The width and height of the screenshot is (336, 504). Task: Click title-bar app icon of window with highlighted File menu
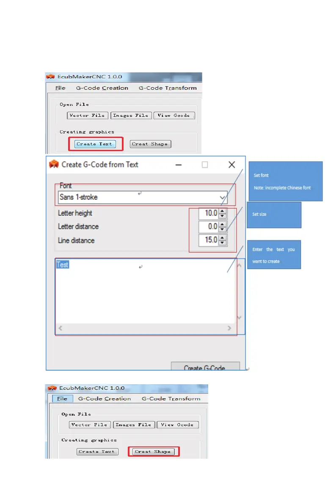(52, 388)
